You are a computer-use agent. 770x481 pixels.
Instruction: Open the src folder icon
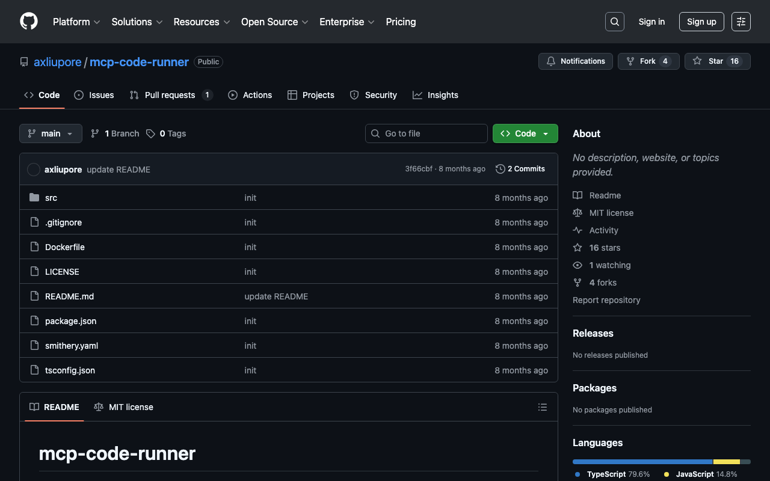[34, 198]
